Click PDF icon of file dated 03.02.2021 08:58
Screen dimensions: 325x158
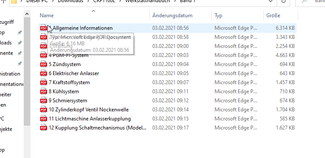tap(43, 37)
